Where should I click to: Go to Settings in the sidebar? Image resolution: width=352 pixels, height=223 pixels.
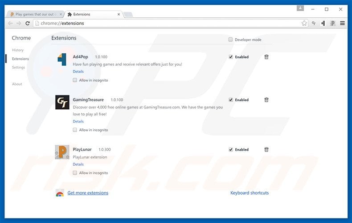click(x=18, y=68)
